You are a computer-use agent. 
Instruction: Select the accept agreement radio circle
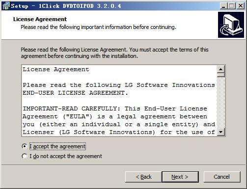pos(25,146)
